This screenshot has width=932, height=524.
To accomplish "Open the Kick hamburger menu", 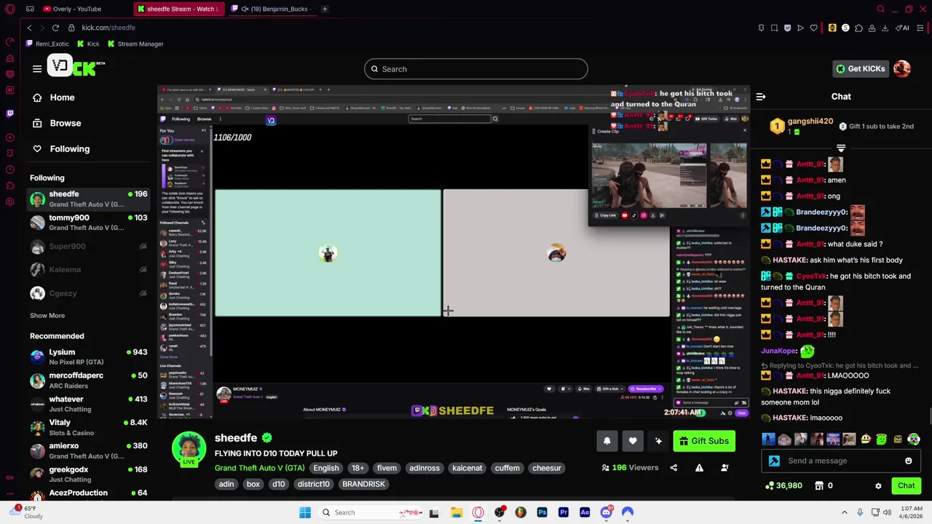I will (37, 68).
